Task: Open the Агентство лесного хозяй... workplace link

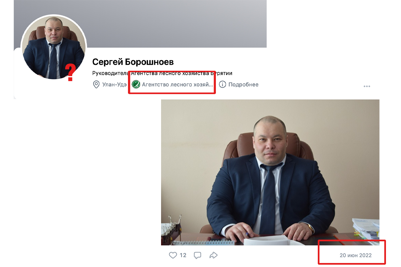Action: [177, 84]
